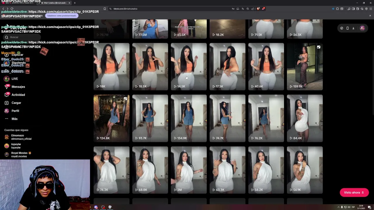Open video thumbnail with 2M views

[189, 170]
